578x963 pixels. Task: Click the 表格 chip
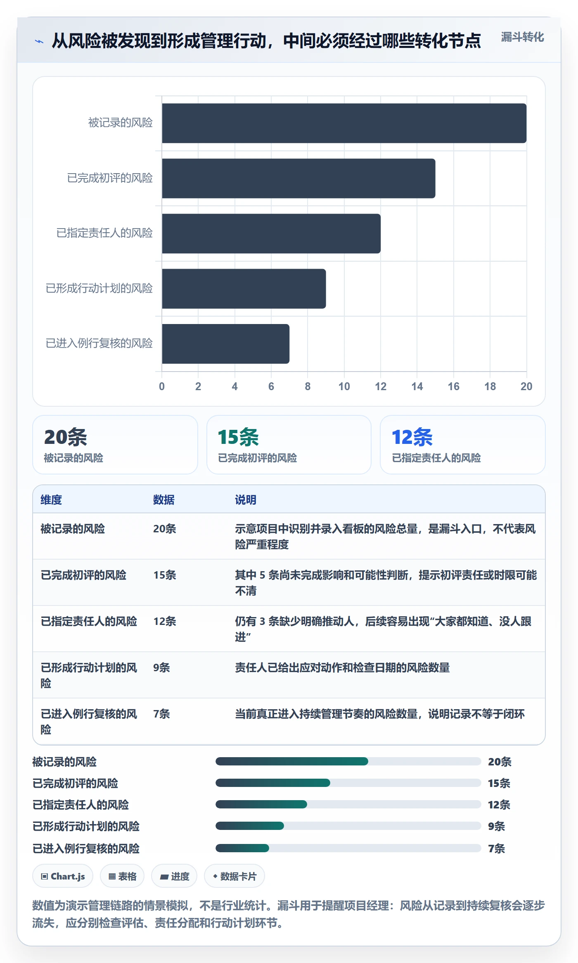122,876
